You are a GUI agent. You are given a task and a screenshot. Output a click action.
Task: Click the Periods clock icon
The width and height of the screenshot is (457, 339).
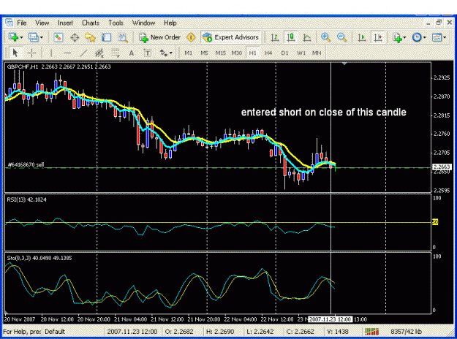click(417, 37)
